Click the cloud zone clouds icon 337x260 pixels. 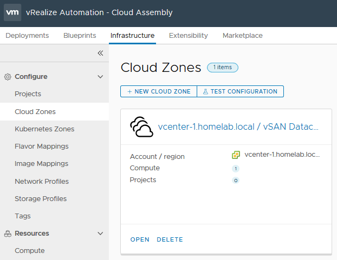tap(141, 126)
